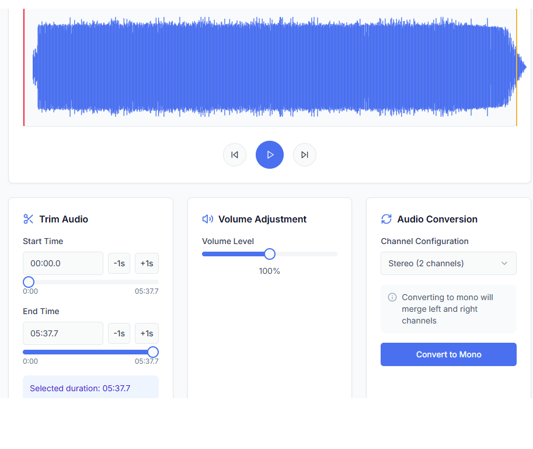Click the info icon beside mono note
Image resolution: width=533 pixels, height=449 pixels.
coord(392,297)
